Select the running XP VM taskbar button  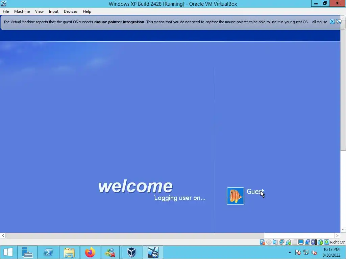(153, 252)
